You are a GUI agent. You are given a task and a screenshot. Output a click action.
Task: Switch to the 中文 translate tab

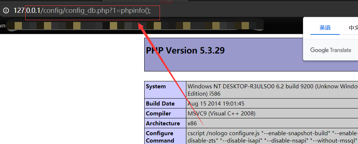[353, 28]
